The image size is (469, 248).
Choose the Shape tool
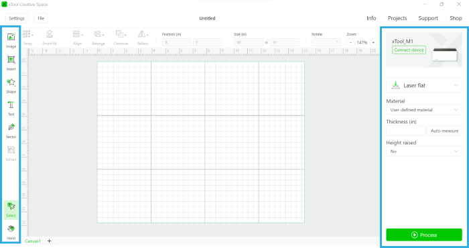coord(11,86)
